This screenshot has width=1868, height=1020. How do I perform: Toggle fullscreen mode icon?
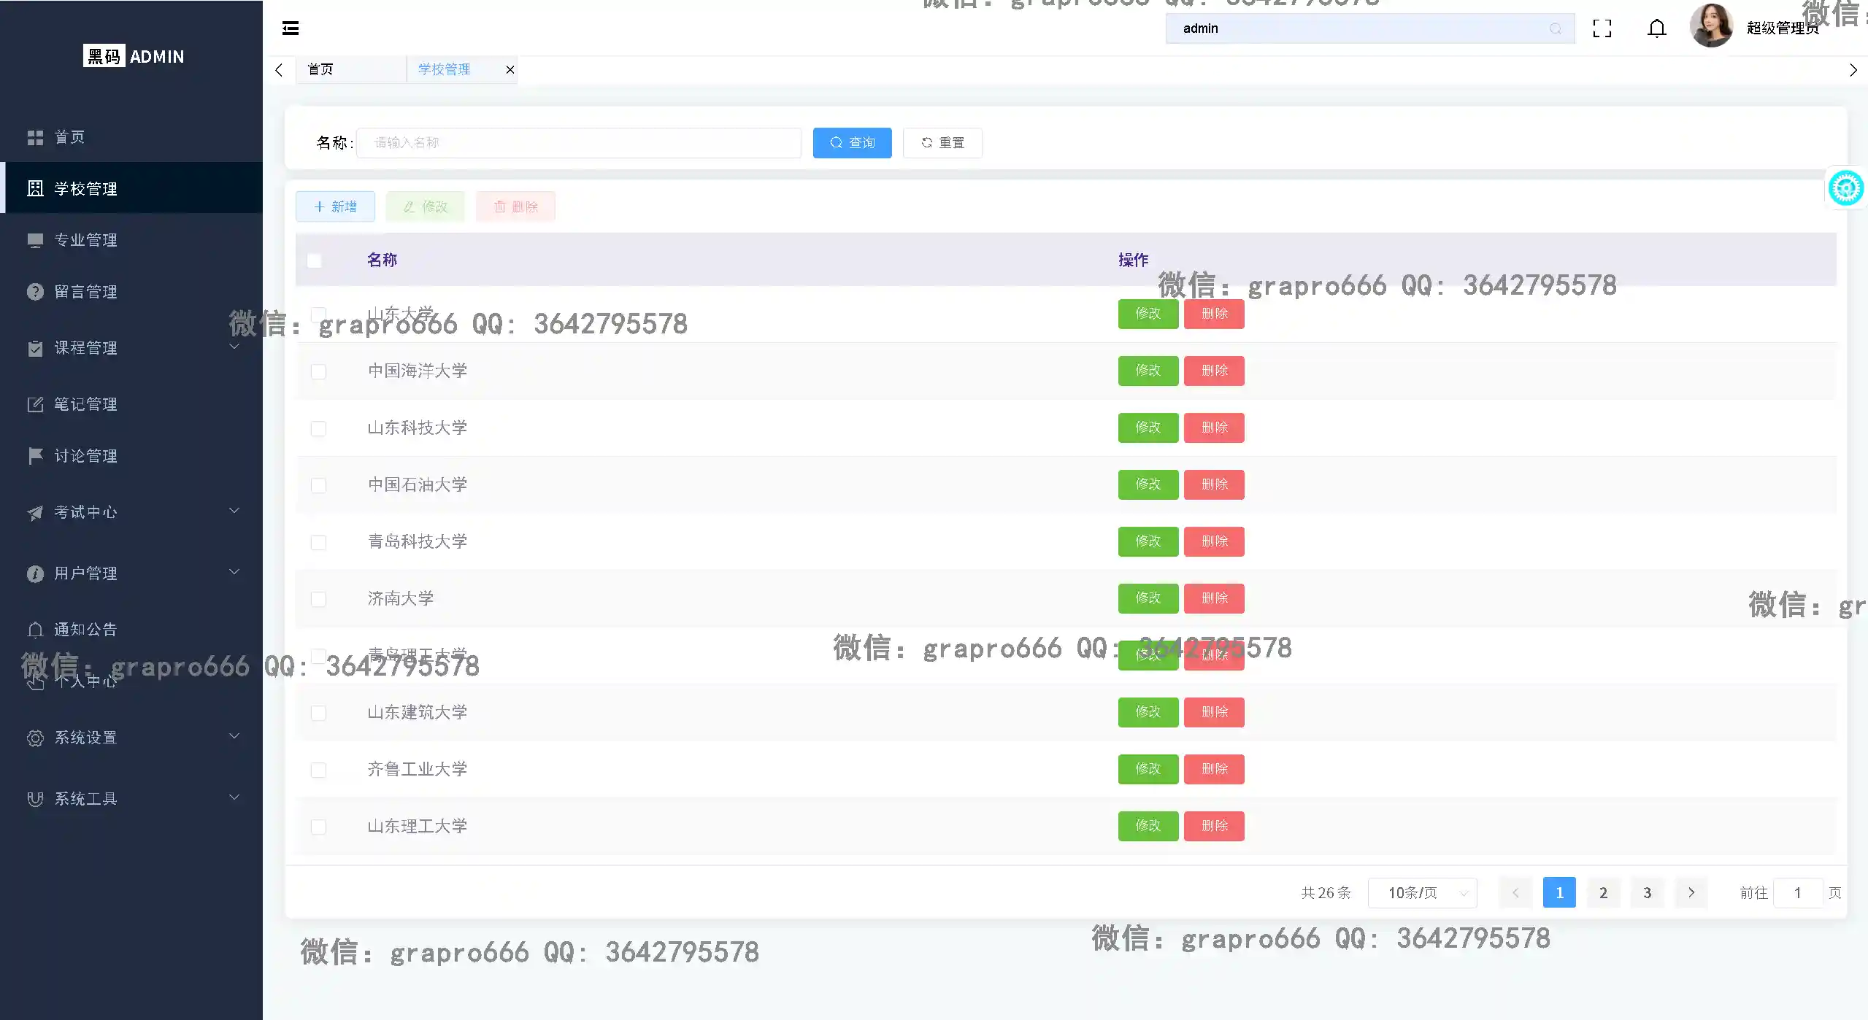pos(1602,28)
